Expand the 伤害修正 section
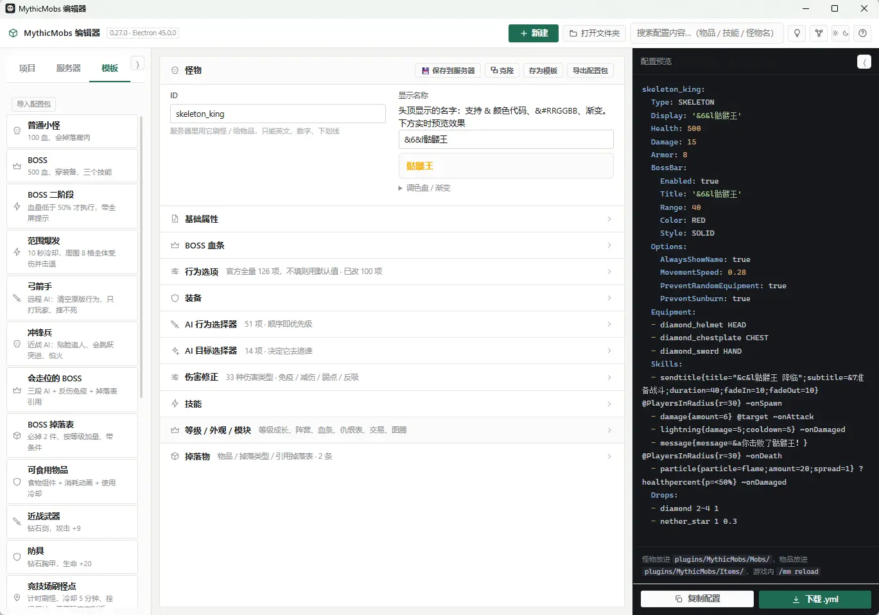879x615 pixels. click(392, 377)
